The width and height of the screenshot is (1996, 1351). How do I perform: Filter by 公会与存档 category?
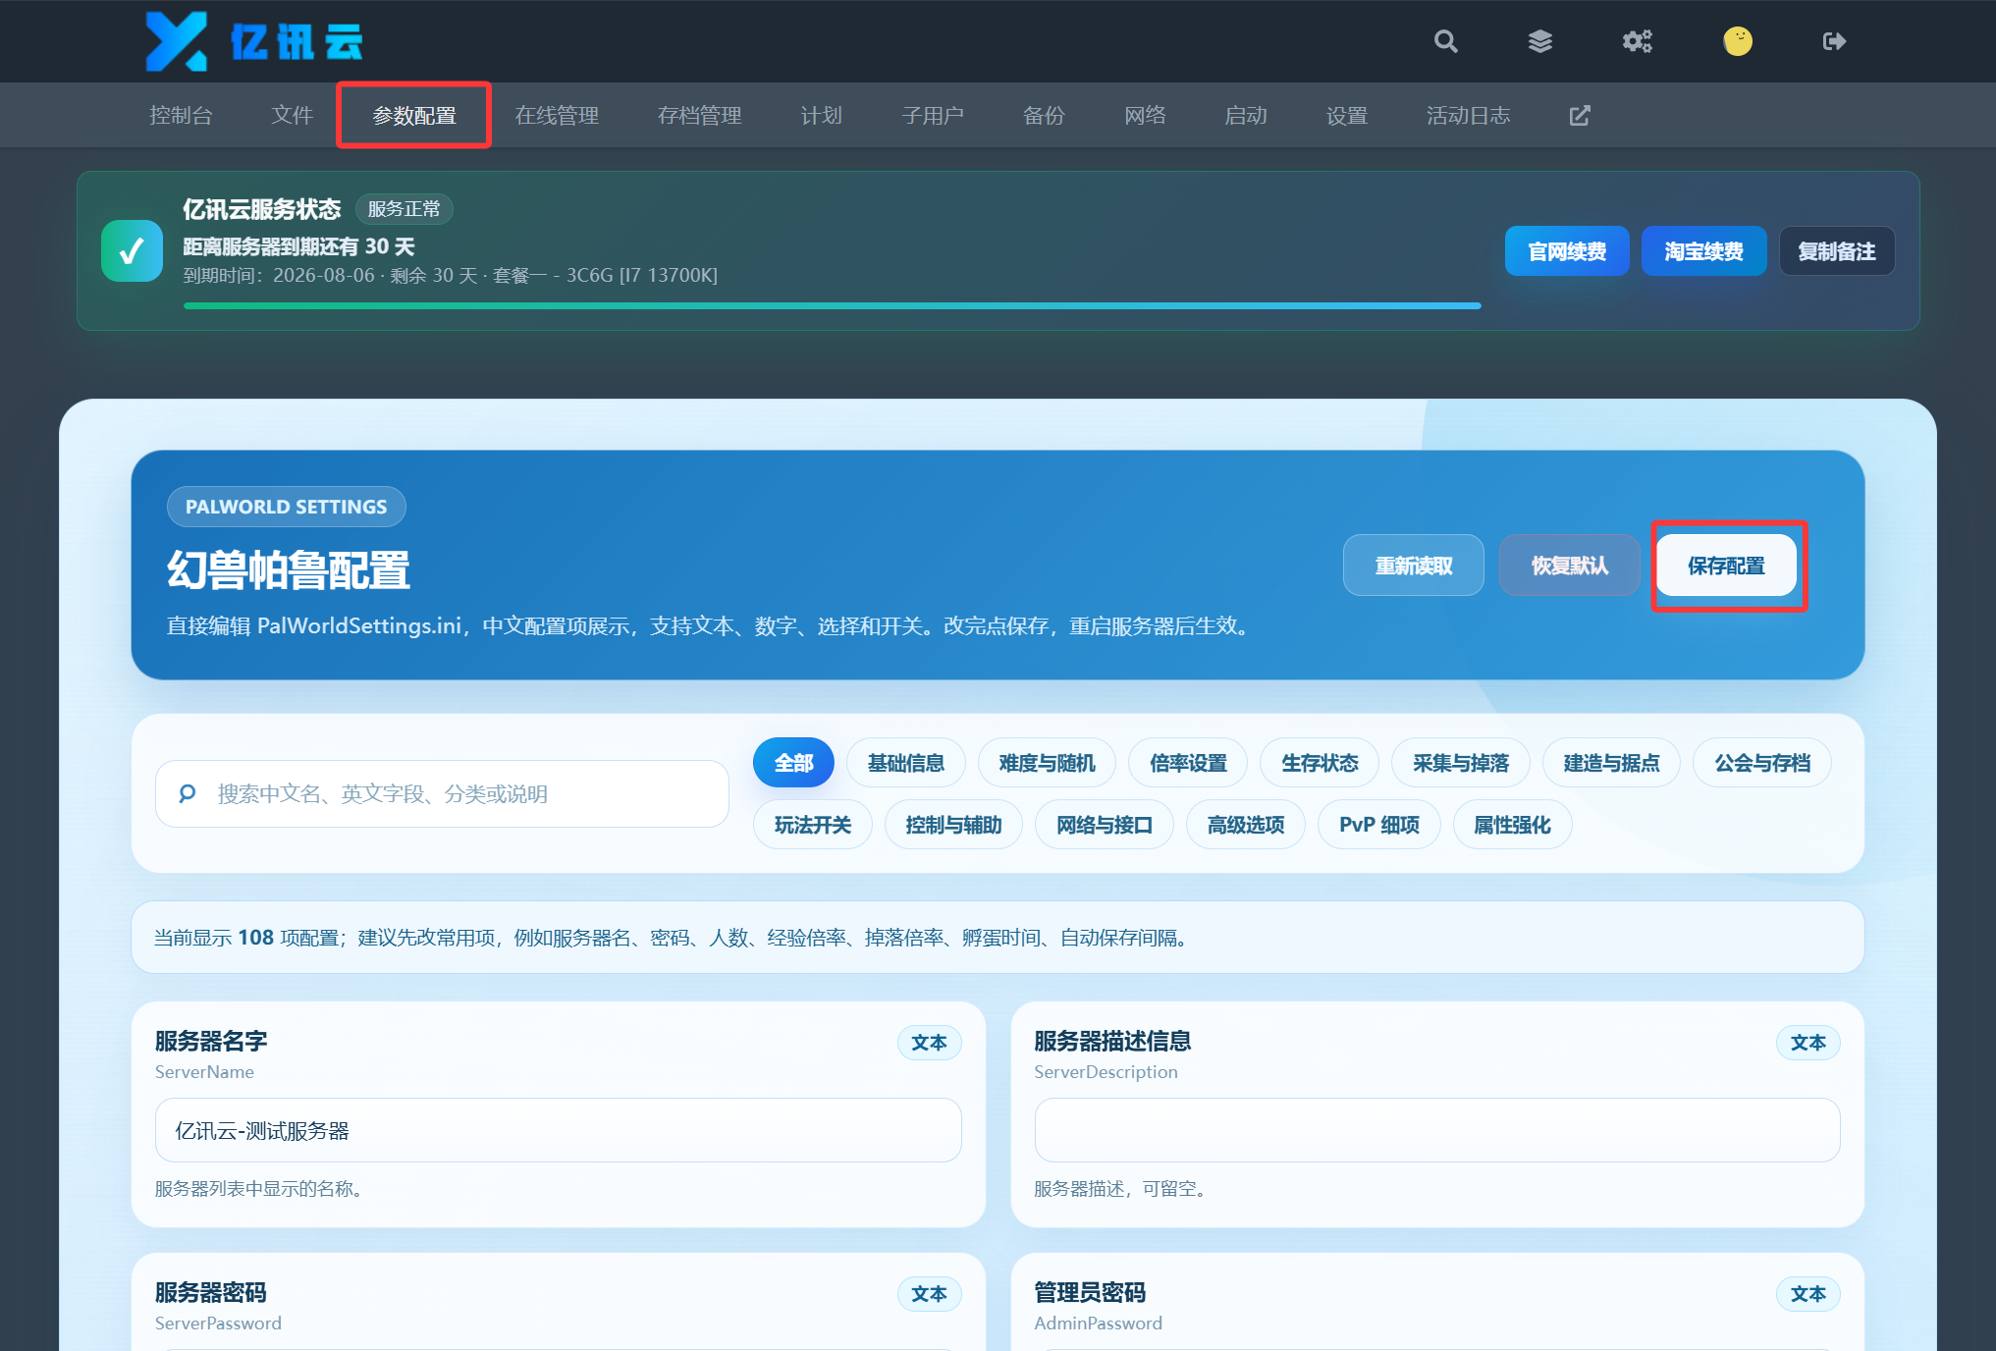(x=1762, y=763)
